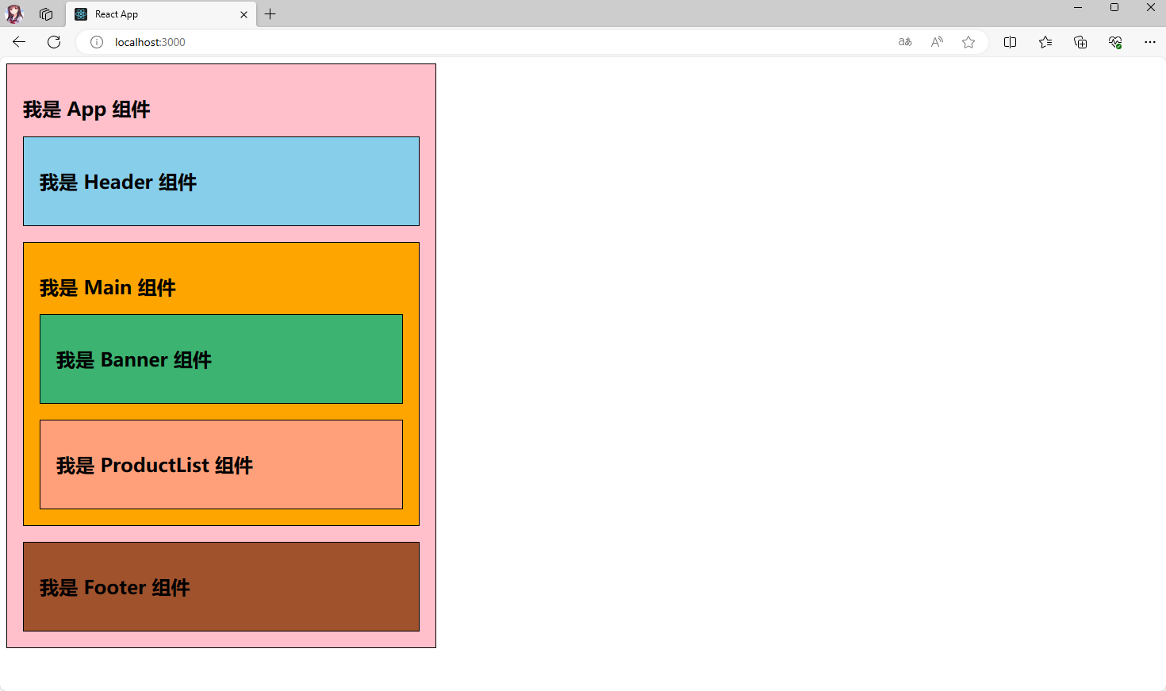Open the Favorites list panel
The image size is (1166, 691).
pyautogui.click(x=1045, y=42)
